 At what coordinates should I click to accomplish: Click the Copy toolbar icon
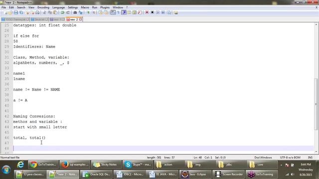(50, 12)
